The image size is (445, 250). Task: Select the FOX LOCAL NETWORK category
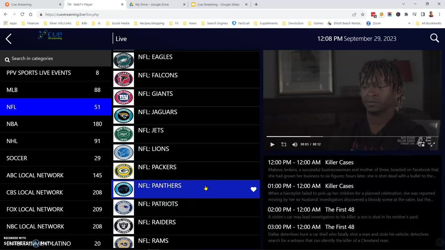[x=56, y=209]
